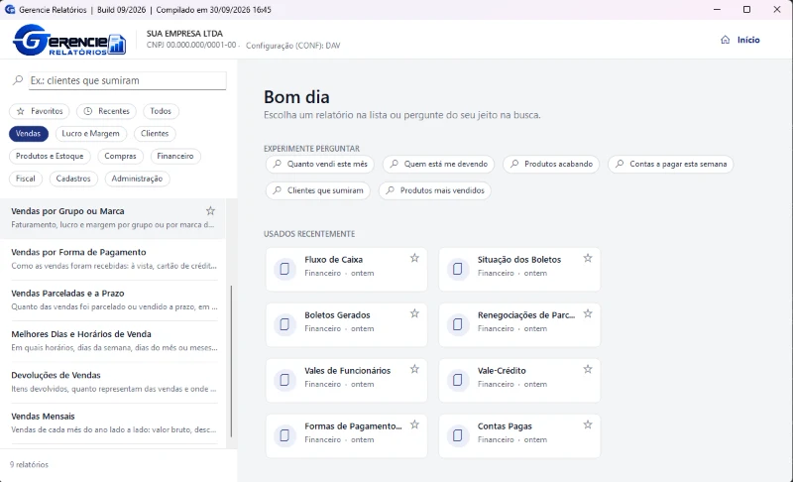Viewport: 793px width, 482px height.
Task: Open the Vale-Crédito recent card
Action: [x=519, y=380]
